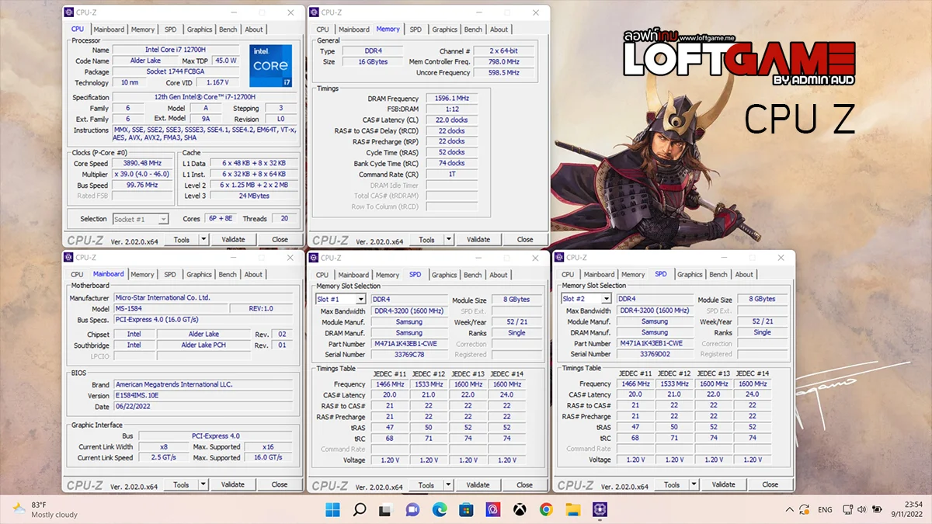
Task: Click Close button in Memory timings window
Action: pyautogui.click(x=525, y=240)
